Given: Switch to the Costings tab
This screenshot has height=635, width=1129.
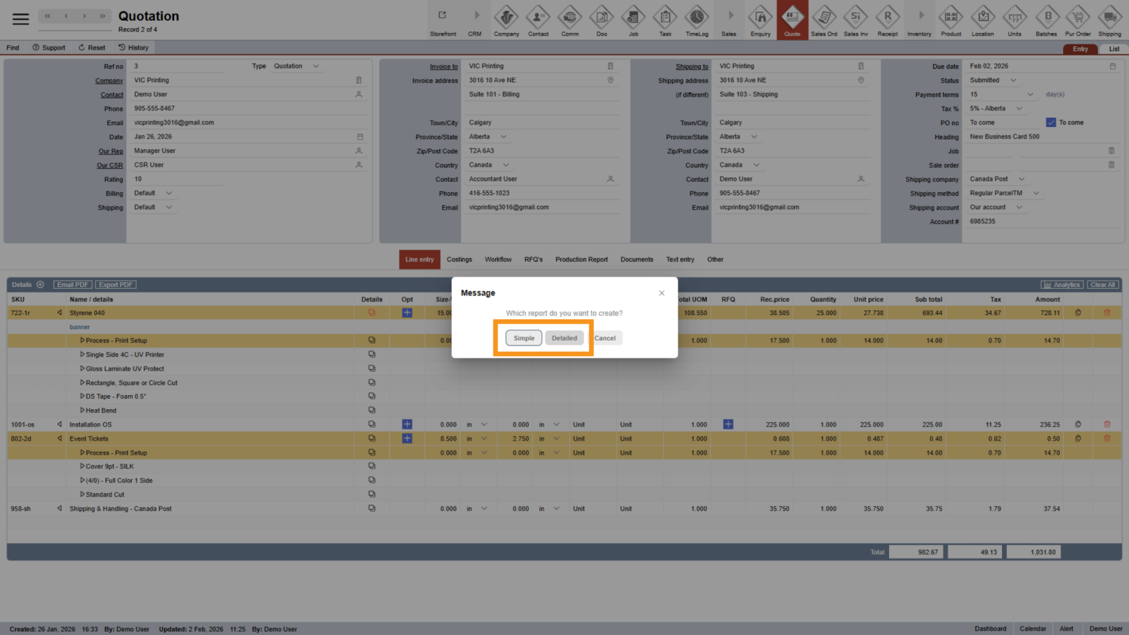Looking at the screenshot, I should [x=459, y=259].
